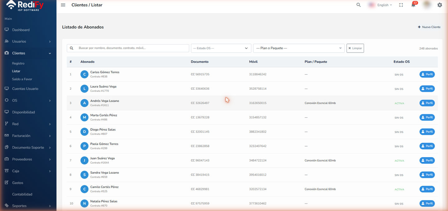Enter fullscreen mode icon
The image size is (448, 211).
point(401,5)
